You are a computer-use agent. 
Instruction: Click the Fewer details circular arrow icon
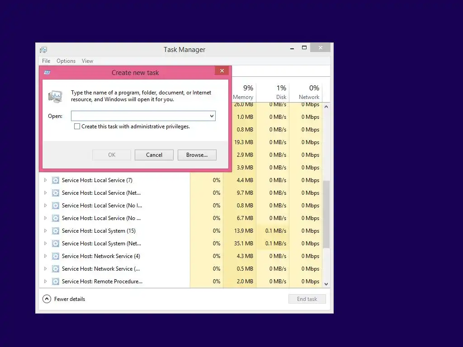pos(47,299)
